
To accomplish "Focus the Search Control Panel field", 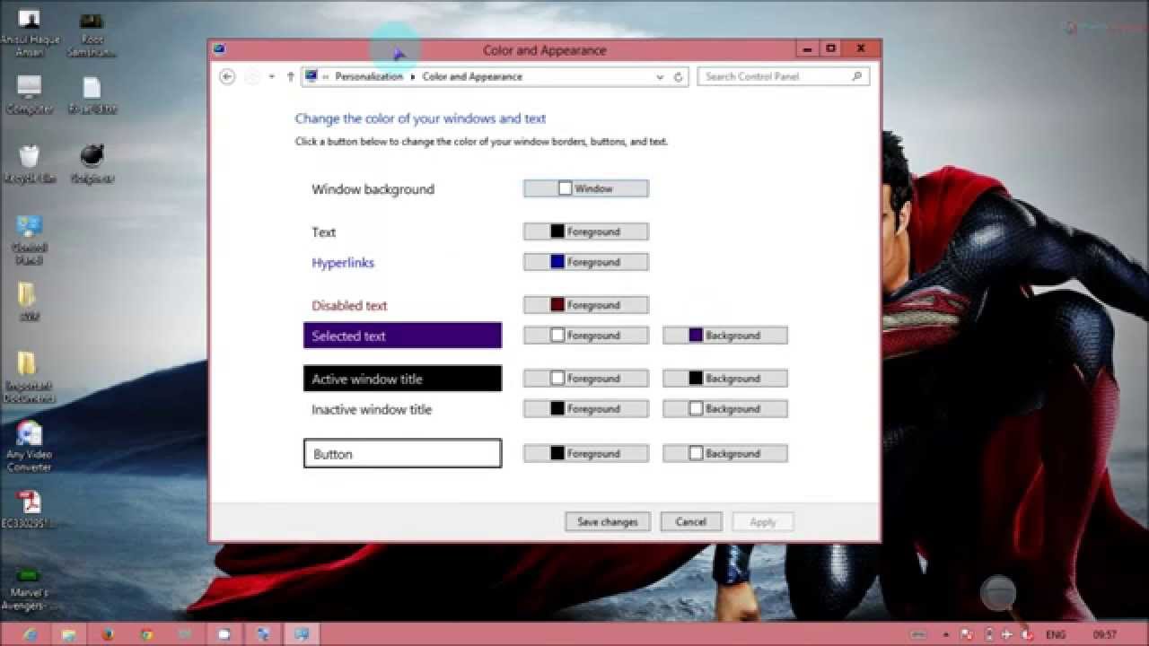I will pyautogui.click(x=783, y=77).
